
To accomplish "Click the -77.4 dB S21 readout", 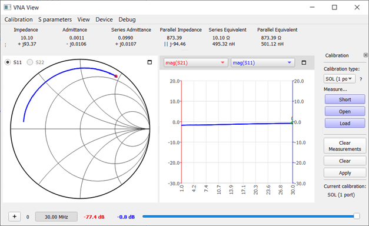I will (94, 217).
